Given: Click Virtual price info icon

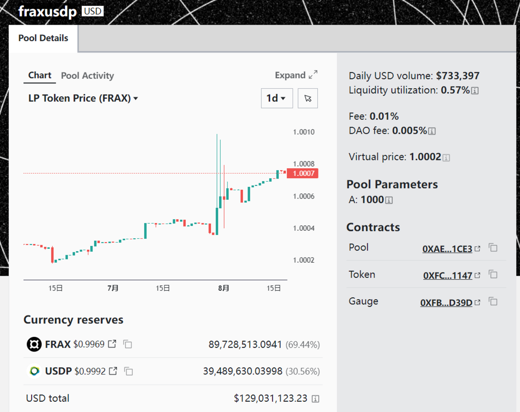Looking at the screenshot, I should coord(446,158).
